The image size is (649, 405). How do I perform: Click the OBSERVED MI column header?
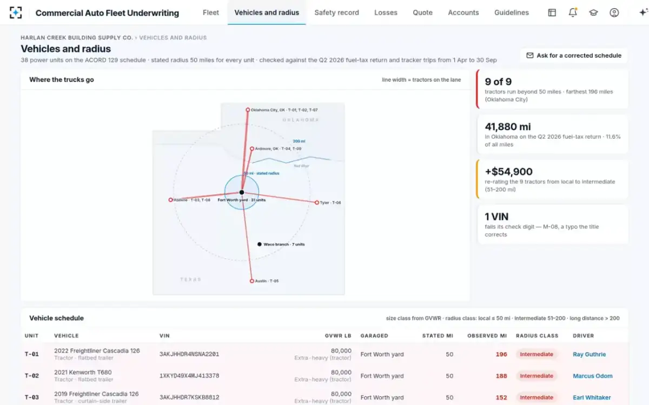pyautogui.click(x=487, y=336)
